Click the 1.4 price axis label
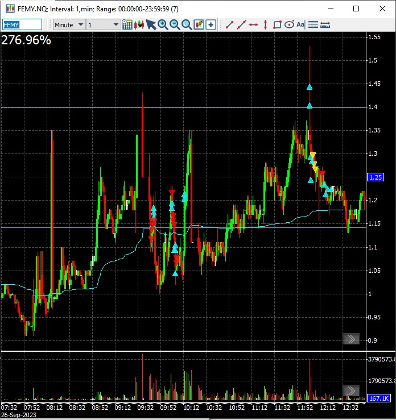Image resolution: width=396 pixels, height=420 pixels. click(x=373, y=107)
